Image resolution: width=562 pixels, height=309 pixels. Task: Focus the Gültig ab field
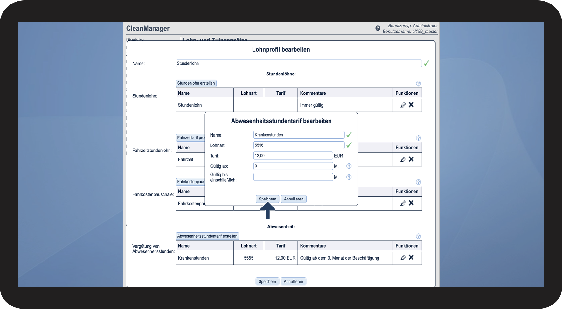click(x=293, y=166)
